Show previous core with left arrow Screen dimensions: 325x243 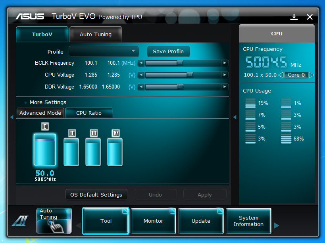tap(281, 75)
